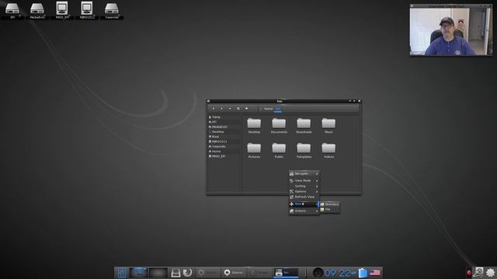Click the settings gear at bottom right
Screen dimensions: 497x279
click(490, 272)
